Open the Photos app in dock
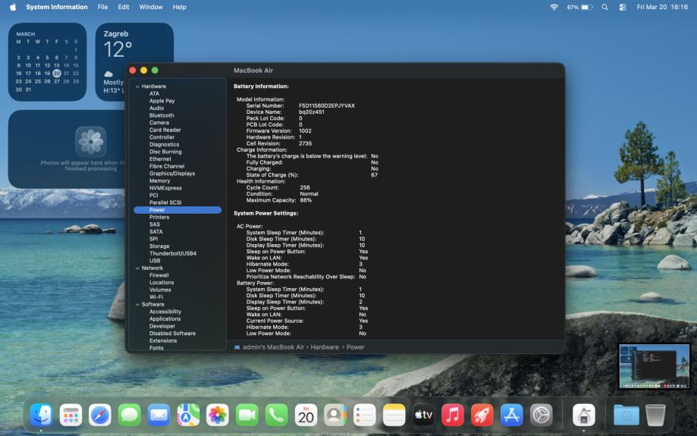The width and height of the screenshot is (697, 436). tap(218, 415)
